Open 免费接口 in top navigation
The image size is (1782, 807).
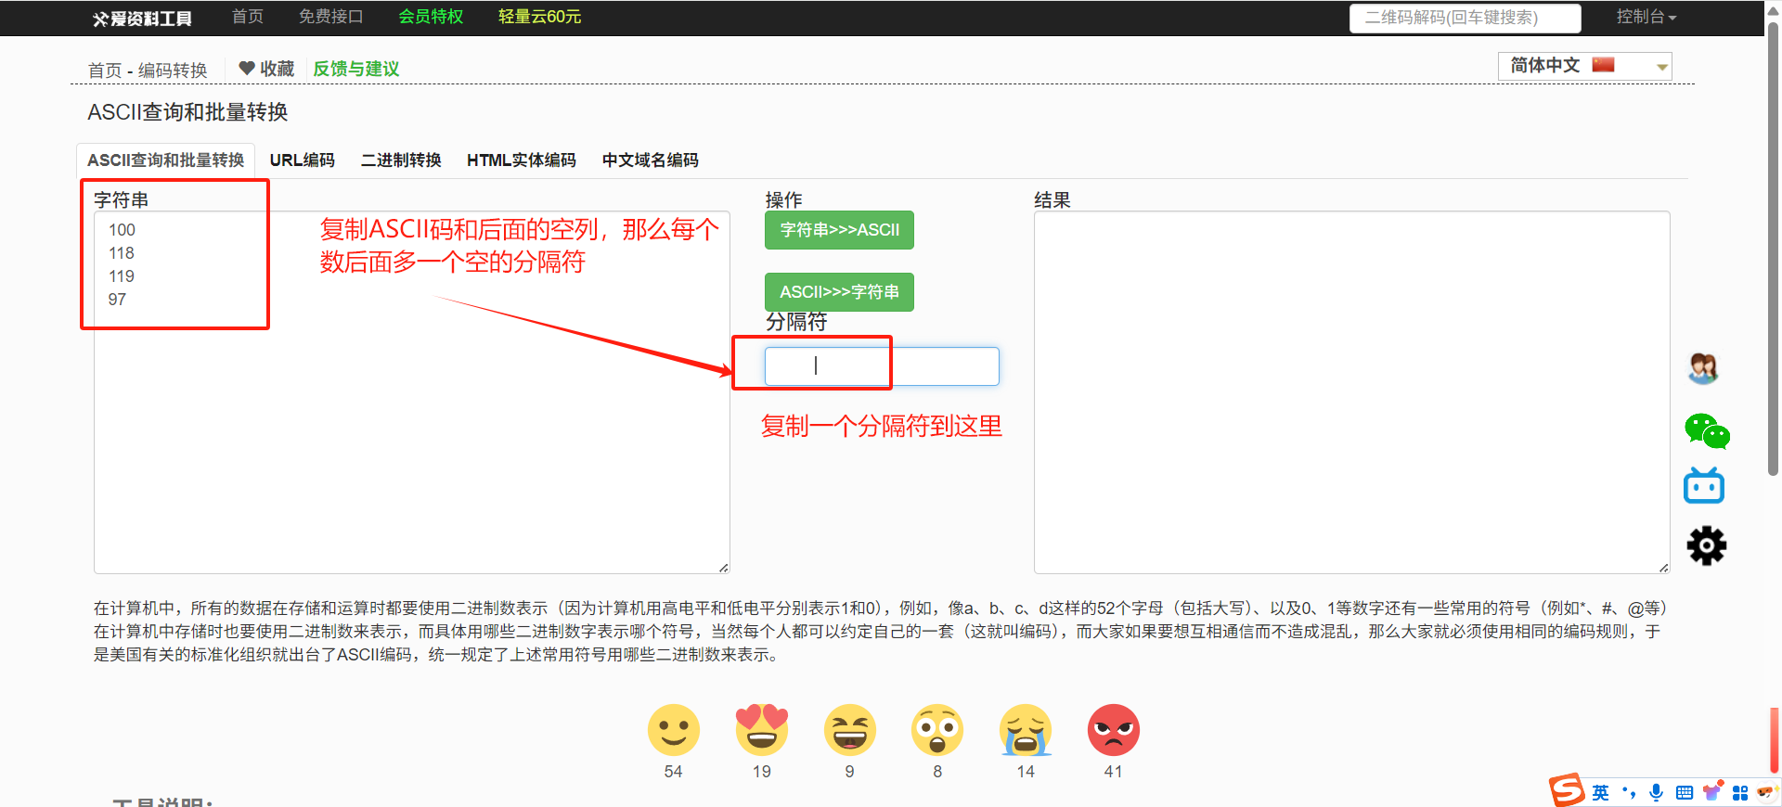point(331,17)
